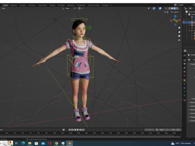Open green Bone properties tab
Viewport: 195px width, 146px height.
pos(184,96)
